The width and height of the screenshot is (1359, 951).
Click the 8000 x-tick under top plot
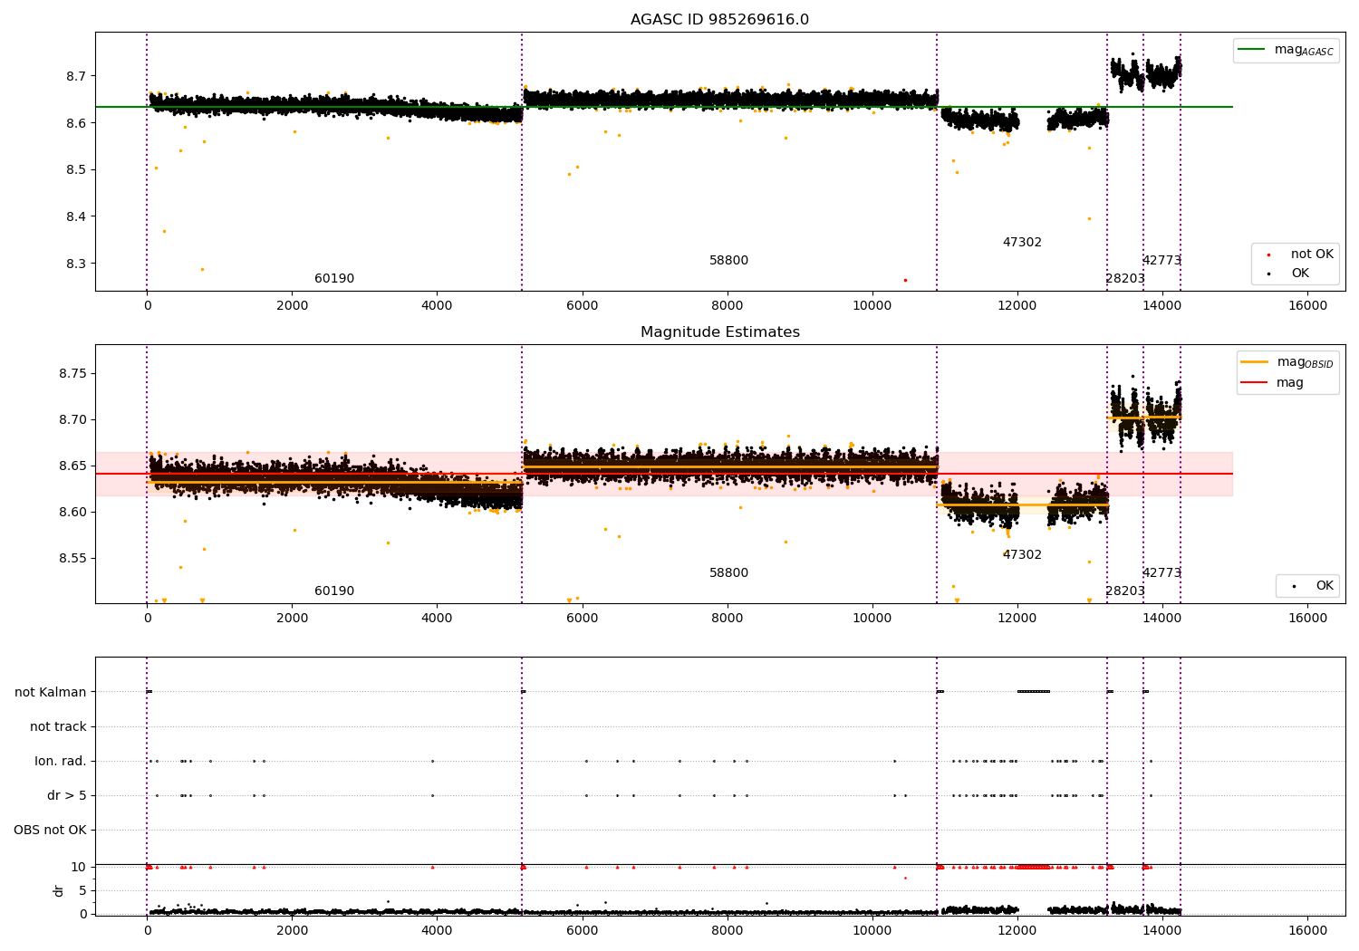728,306
